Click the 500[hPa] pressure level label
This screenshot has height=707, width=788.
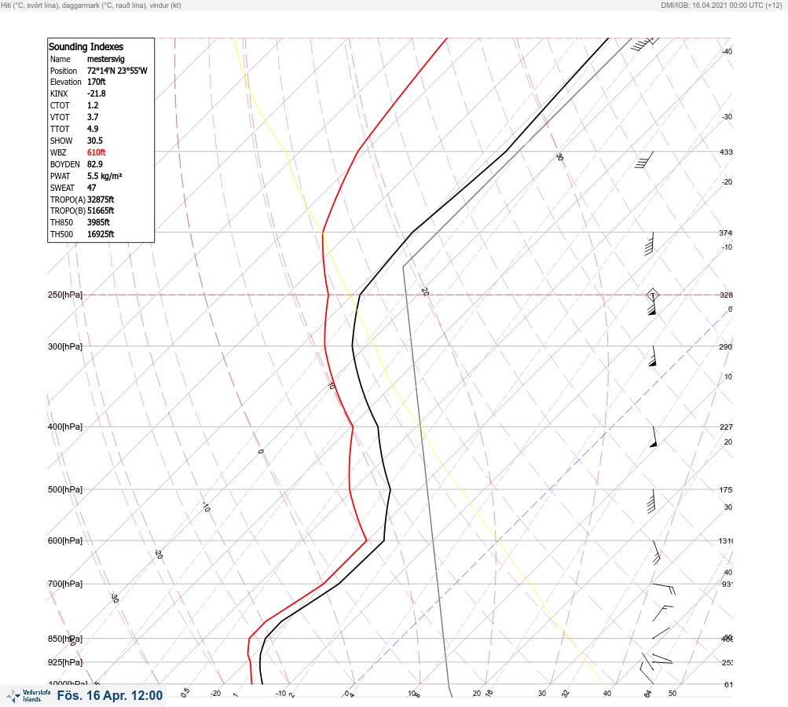pyautogui.click(x=65, y=489)
